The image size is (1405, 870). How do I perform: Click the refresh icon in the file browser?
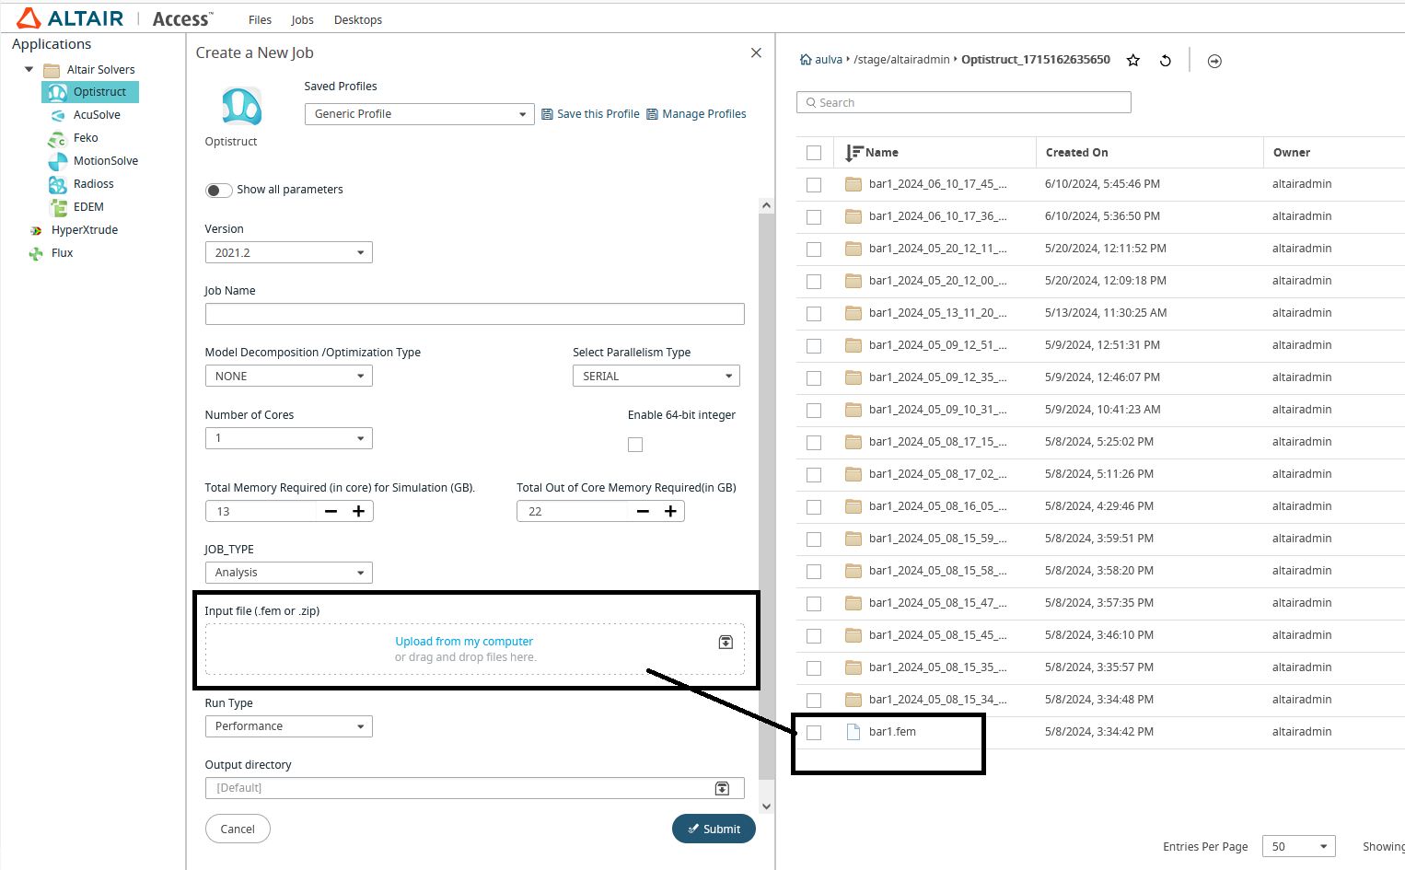coord(1166,61)
